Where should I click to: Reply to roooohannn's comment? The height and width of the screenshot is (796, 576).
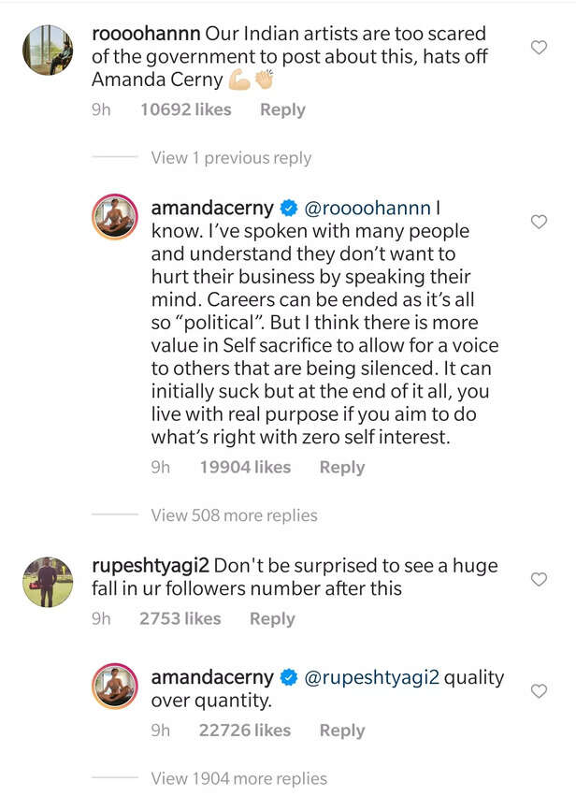click(282, 109)
